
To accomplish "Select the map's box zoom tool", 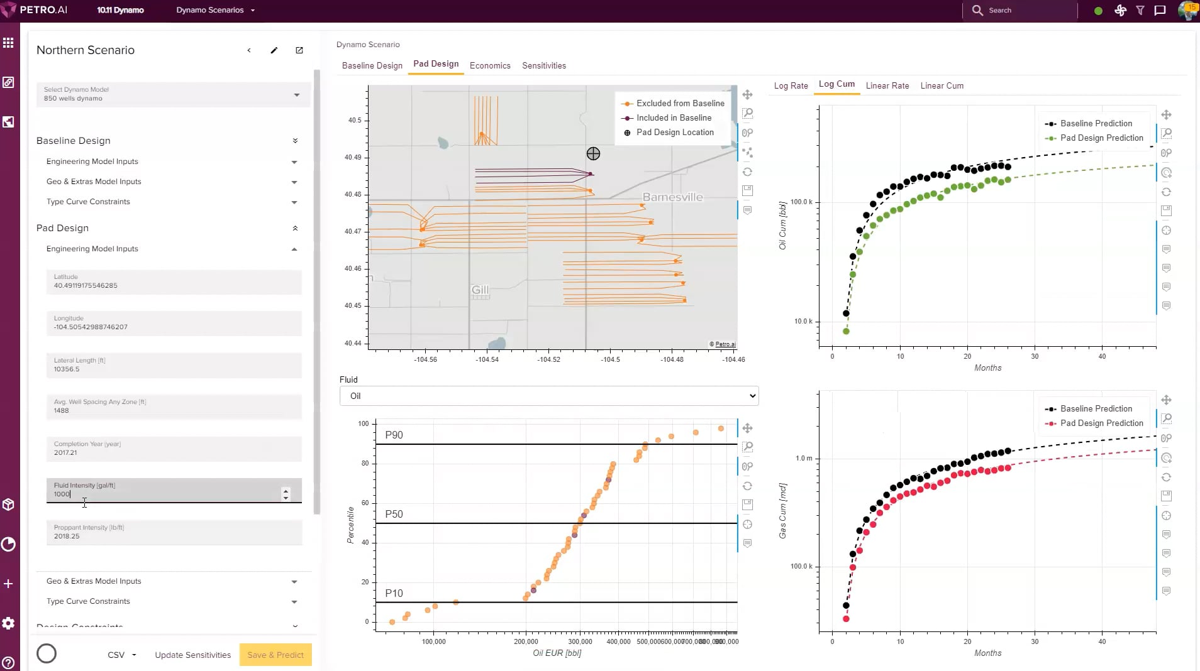I will pos(747,114).
